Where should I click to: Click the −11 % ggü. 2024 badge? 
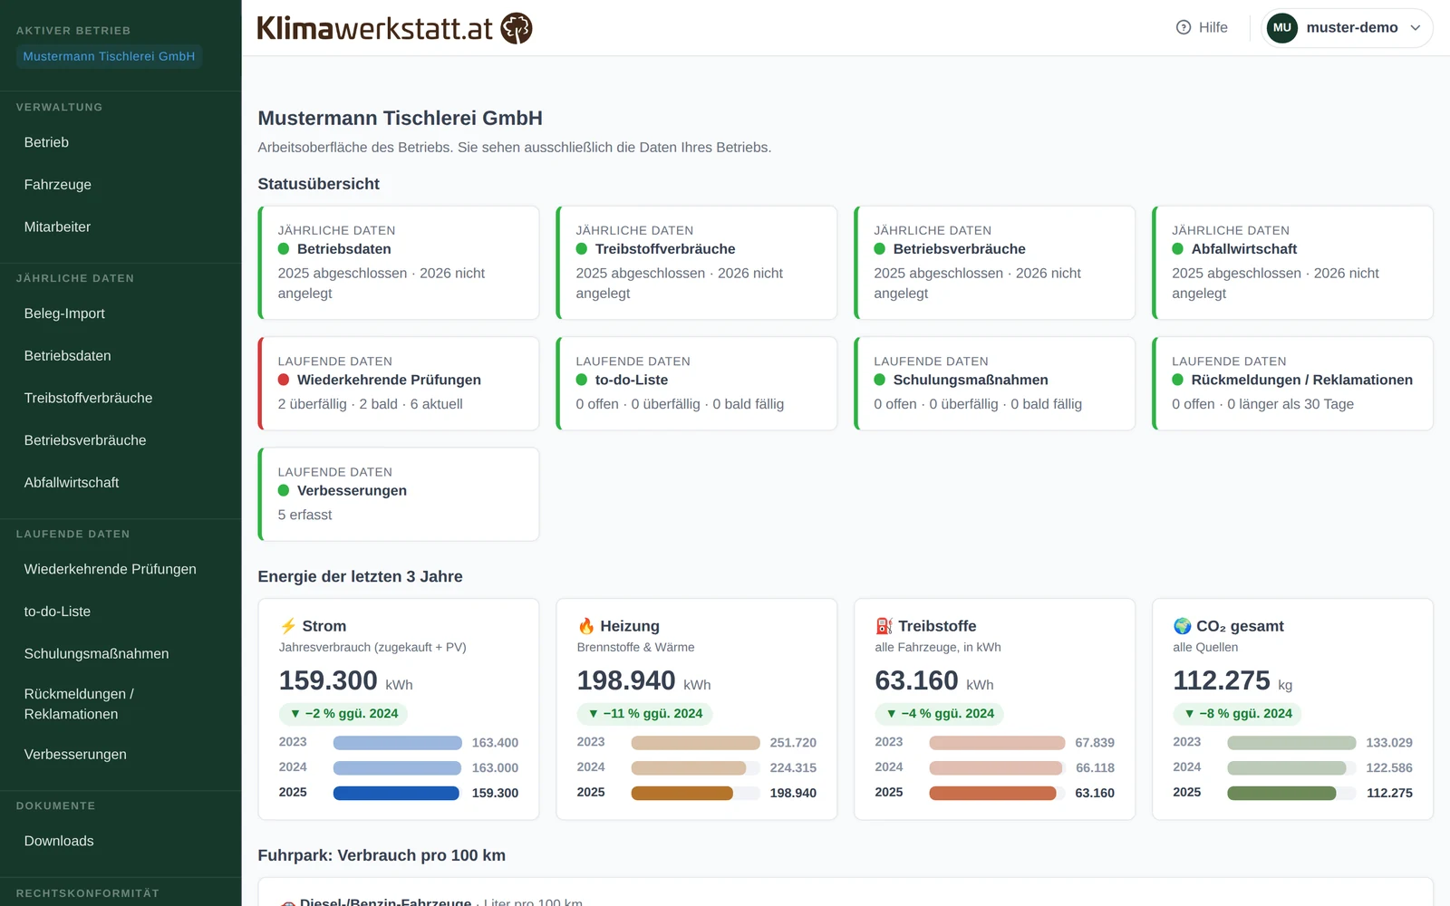tap(645, 714)
